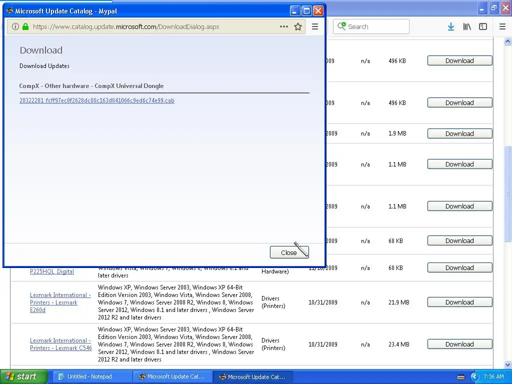Screen dimensions: 512x384
Task: Click the search engine icon in Search box
Action: tap(341, 26)
